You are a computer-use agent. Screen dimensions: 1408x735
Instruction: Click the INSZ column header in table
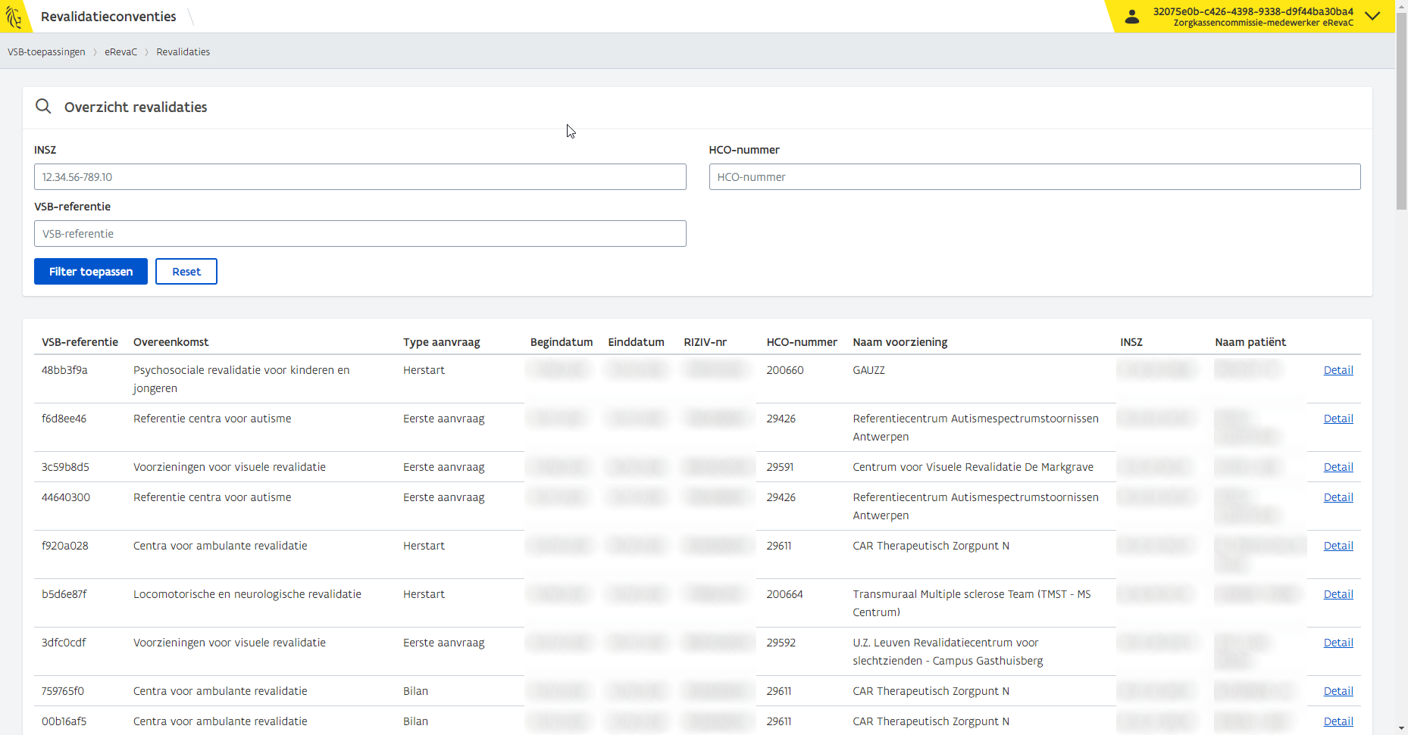coord(1131,342)
